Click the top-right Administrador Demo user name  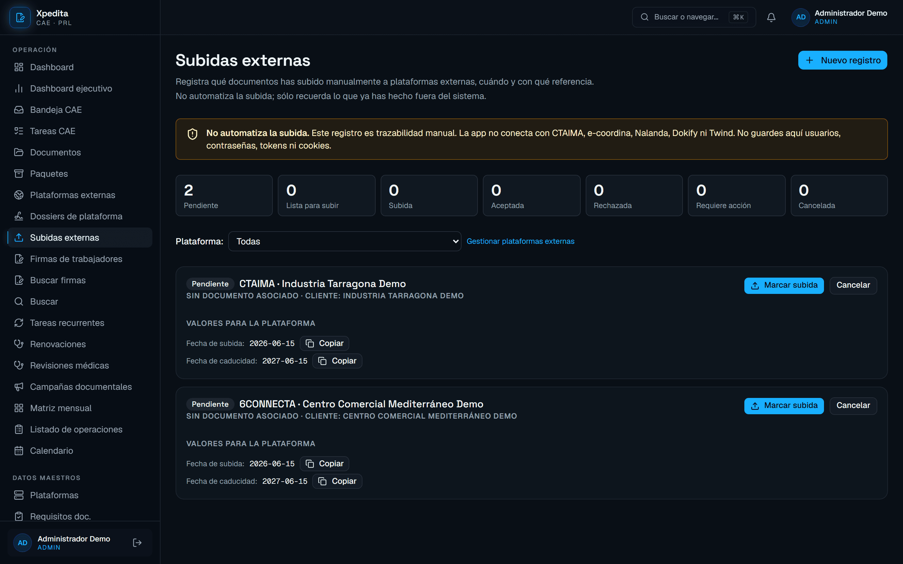click(x=851, y=13)
